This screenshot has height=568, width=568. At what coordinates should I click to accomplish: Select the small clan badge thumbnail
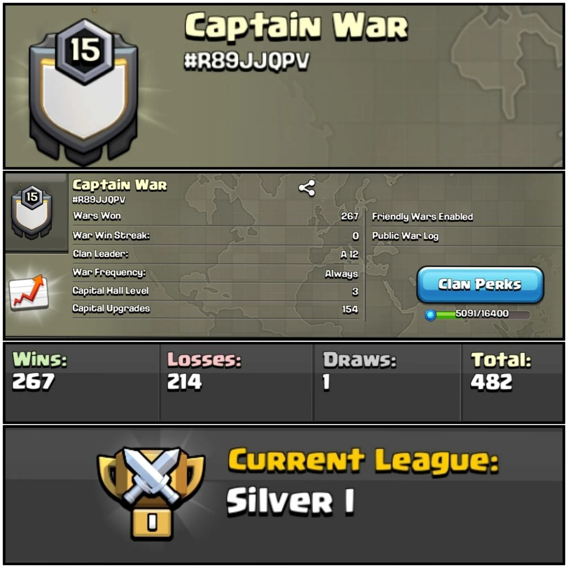click(x=32, y=212)
